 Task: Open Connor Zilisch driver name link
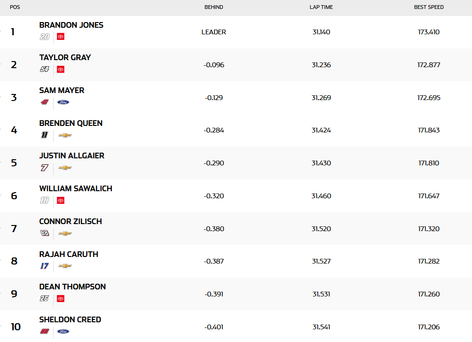(x=71, y=221)
